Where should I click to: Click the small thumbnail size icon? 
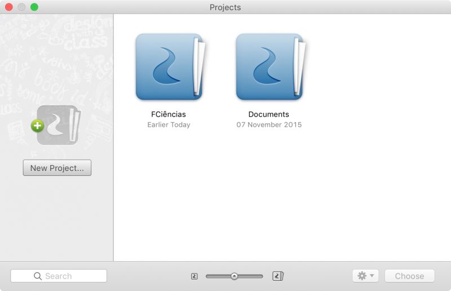194,276
